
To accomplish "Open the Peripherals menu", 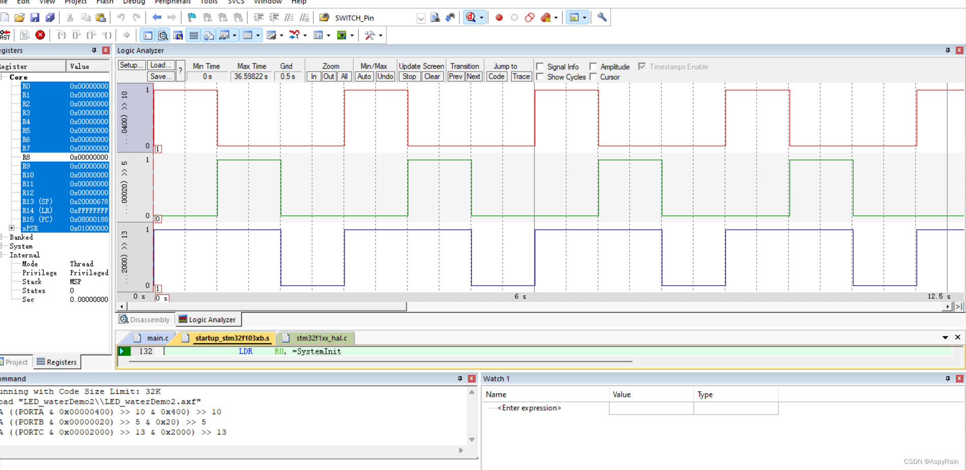I will [173, 2].
